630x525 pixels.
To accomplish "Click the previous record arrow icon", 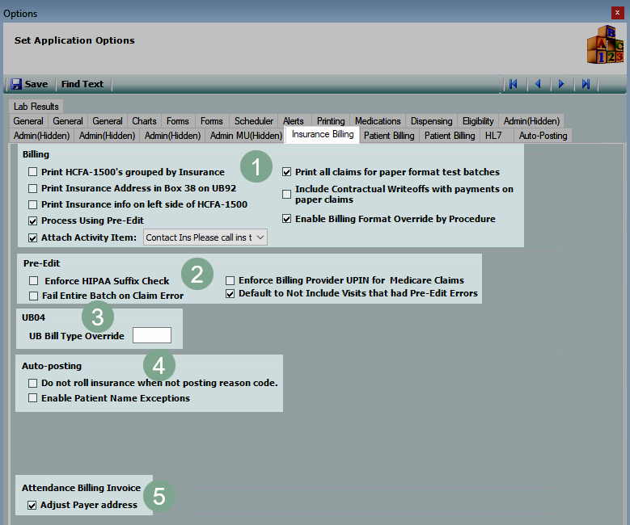I will click(537, 84).
